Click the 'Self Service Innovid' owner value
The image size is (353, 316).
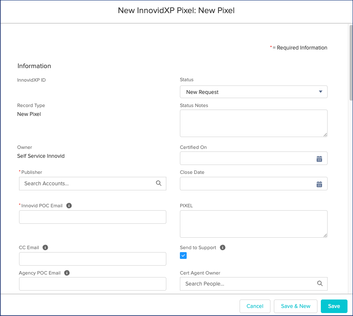coord(41,156)
